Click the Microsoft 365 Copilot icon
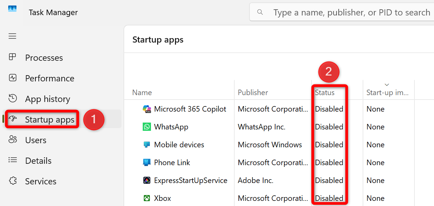Screen dimensions: 434x206 (146, 109)
